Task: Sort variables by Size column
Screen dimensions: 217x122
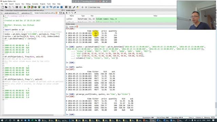Action: [92, 16]
